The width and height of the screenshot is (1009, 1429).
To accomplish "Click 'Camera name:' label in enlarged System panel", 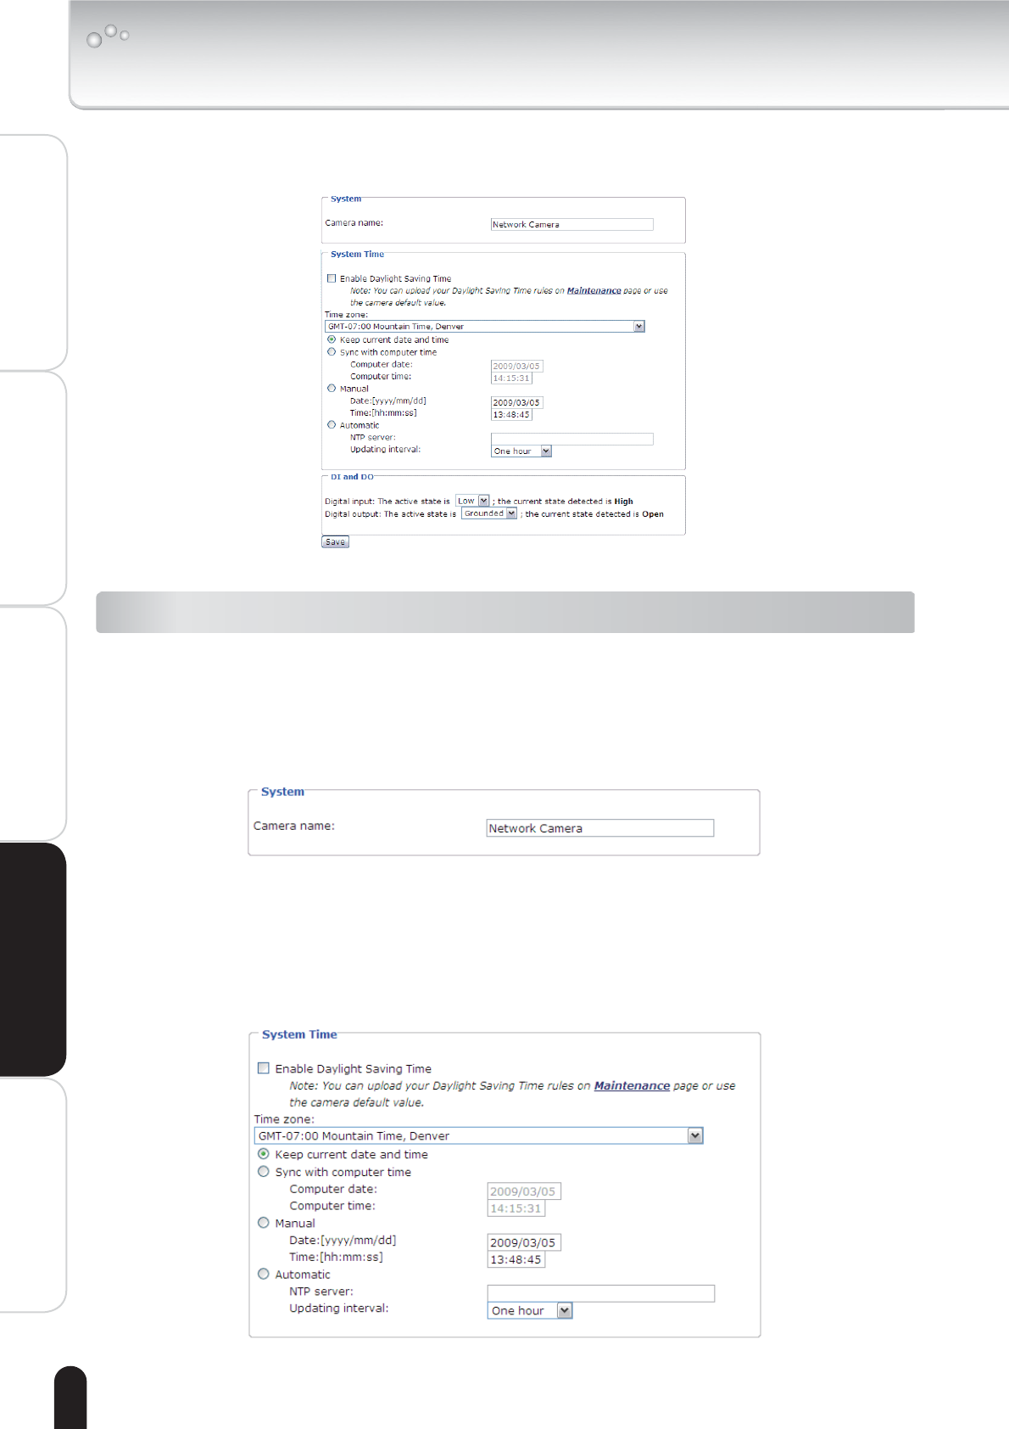I will [x=294, y=826].
